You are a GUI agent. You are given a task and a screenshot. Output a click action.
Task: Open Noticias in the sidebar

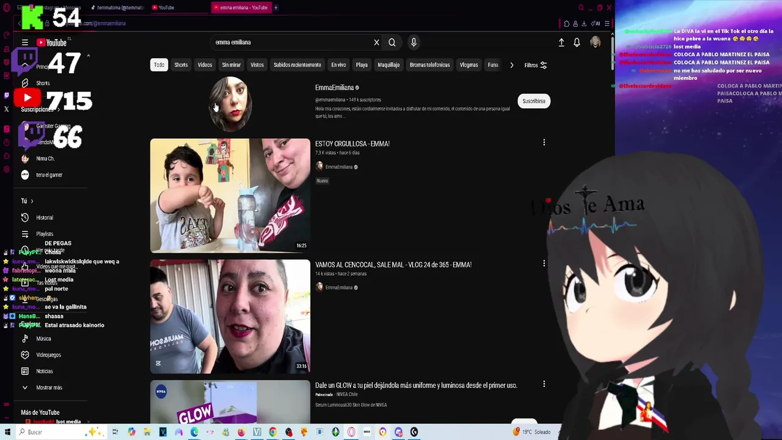click(x=44, y=372)
